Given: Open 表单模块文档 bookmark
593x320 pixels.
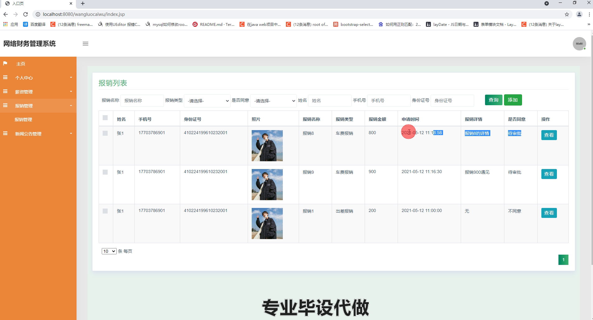Looking at the screenshot, I should (x=495, y=24).
